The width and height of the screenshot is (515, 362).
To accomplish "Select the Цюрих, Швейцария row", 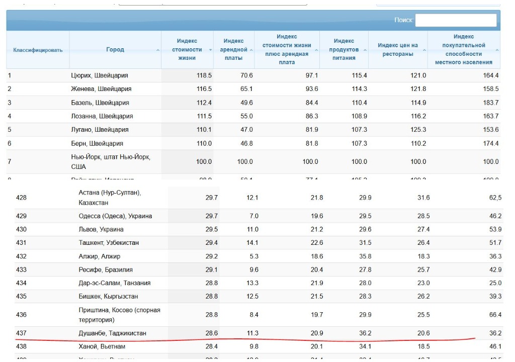I will [100, 75].
